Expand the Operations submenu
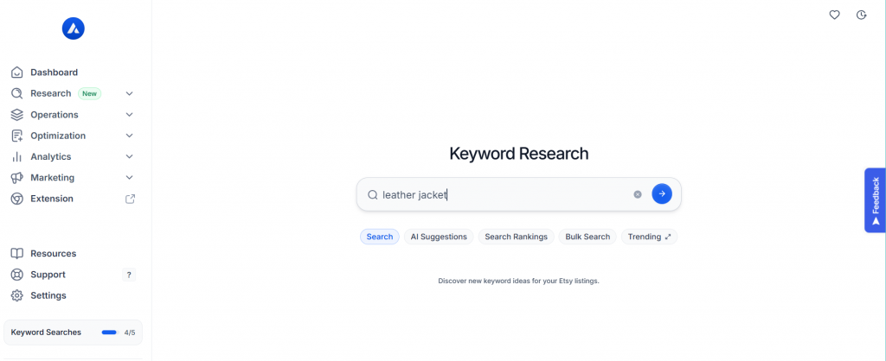The image size is (886, 361). (130, 115)
